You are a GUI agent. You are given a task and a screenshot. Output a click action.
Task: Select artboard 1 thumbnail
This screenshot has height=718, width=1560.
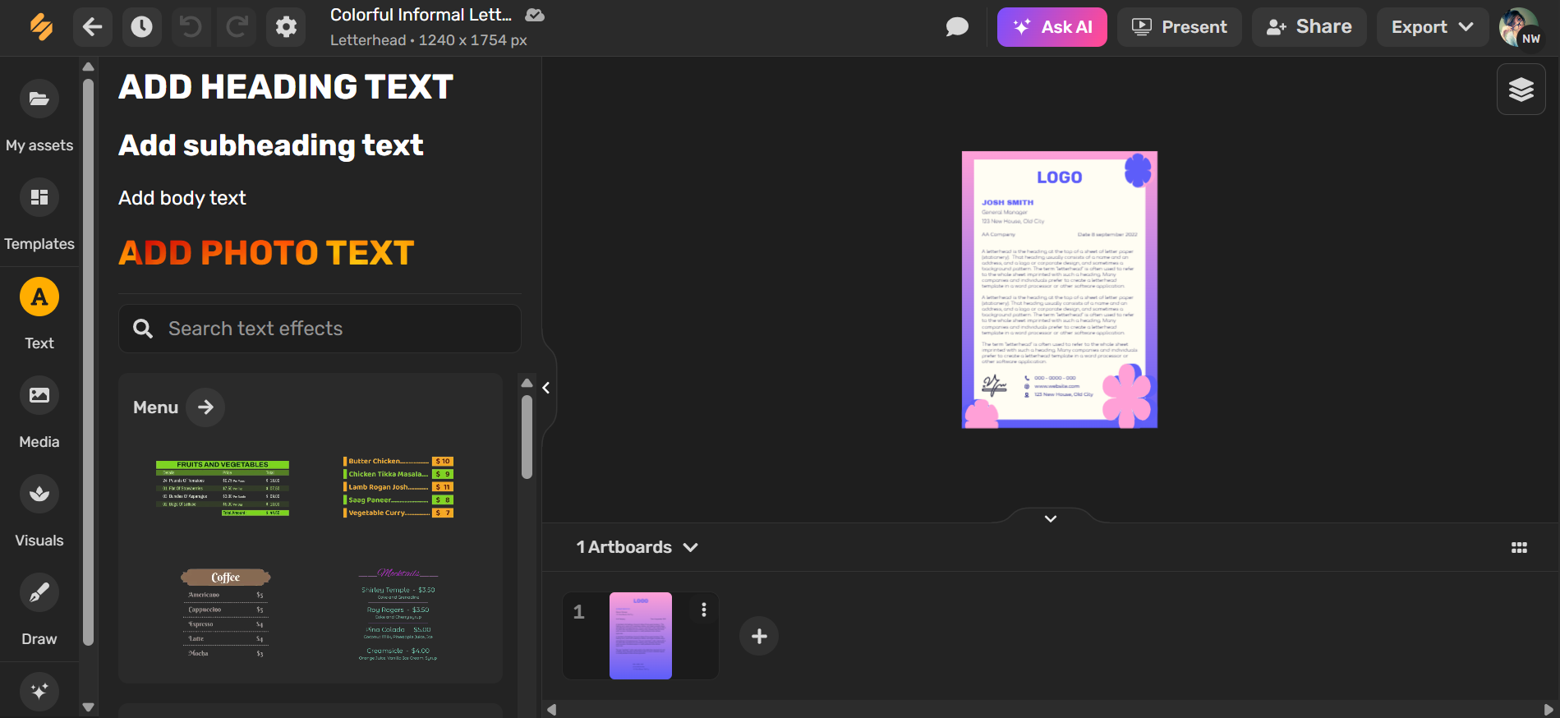coord(641,636)
